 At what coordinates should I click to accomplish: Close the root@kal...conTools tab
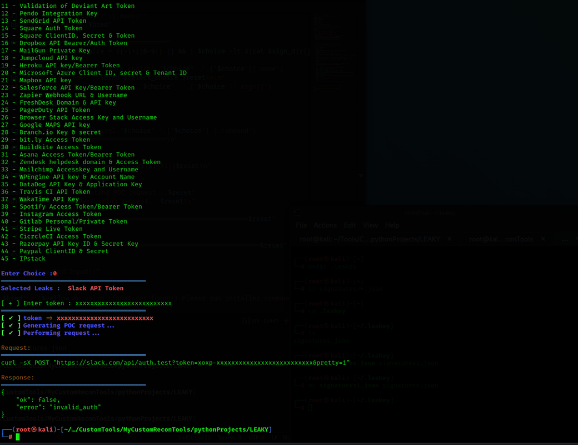click(543, 239)
